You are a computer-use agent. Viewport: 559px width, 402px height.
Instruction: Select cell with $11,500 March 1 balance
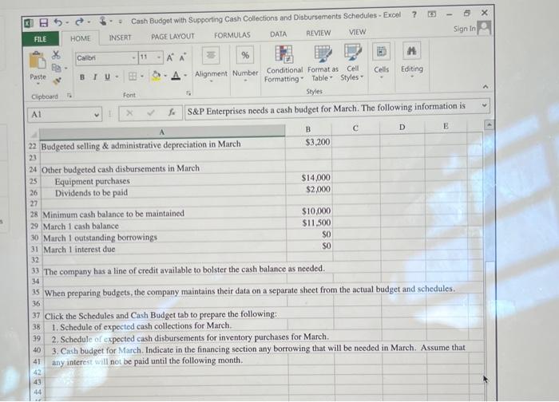(310, 223)
